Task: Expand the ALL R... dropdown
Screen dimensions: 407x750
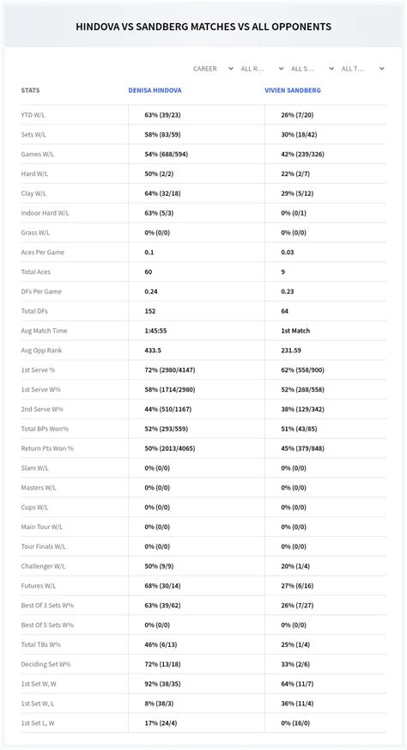Action: click(x=262, y=69)
